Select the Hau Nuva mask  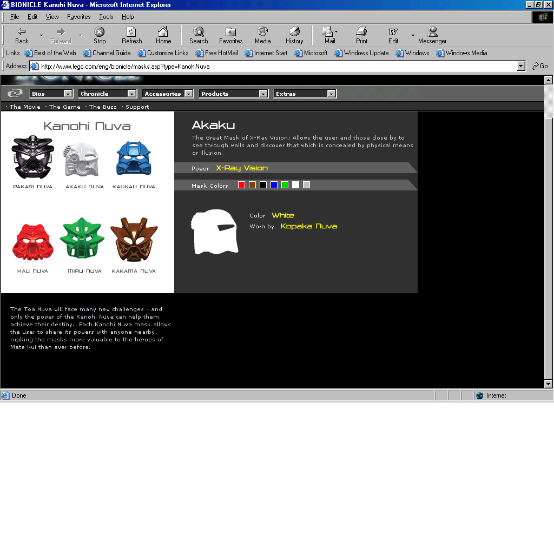click(x=33, y=242)
